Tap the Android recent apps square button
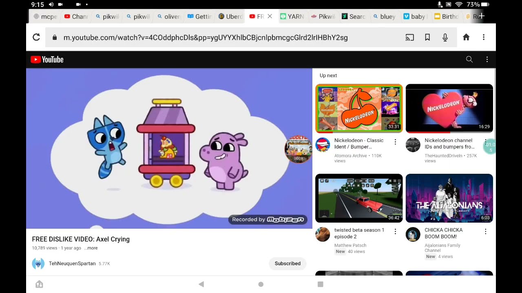The height and width of the screenshot is (293, 522). click(x=321, y=284)
